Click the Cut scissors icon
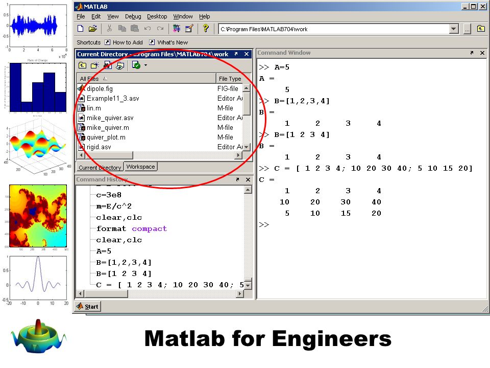The image size is (490, 368). point(109,29)
